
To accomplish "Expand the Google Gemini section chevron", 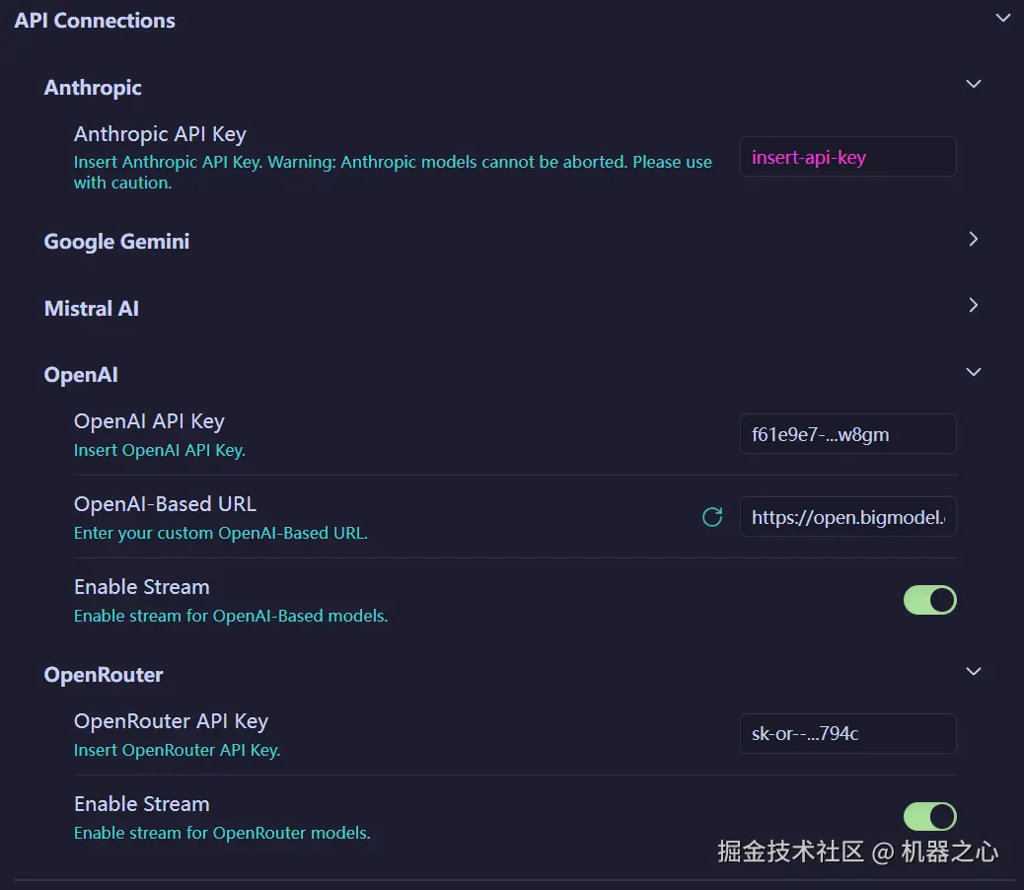I will pos(973,239).
